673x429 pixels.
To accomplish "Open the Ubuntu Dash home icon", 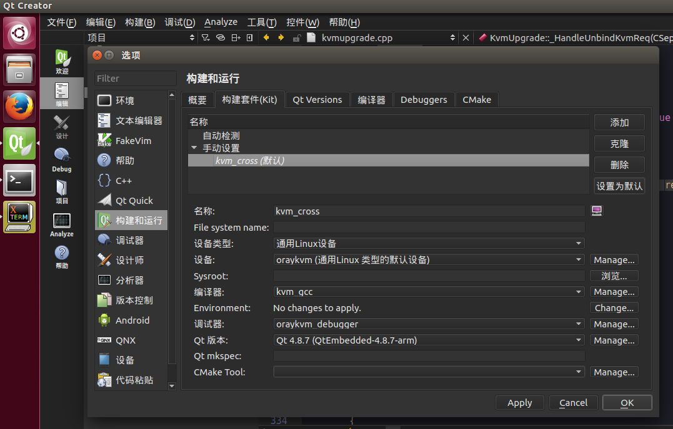I will 19,33.
